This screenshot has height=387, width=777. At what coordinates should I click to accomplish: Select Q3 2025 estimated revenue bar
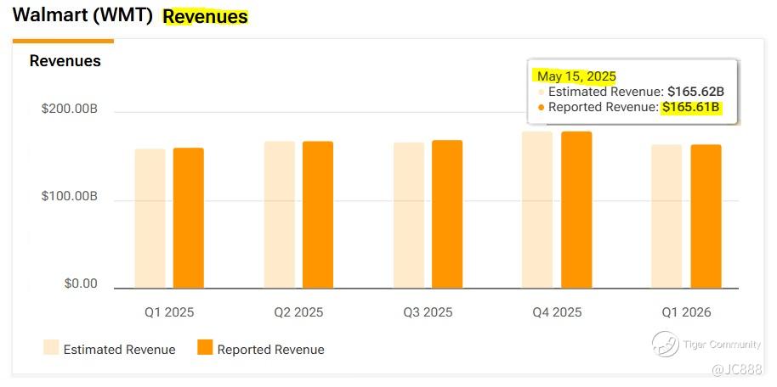pyautogui.click(x=409, y=216)
